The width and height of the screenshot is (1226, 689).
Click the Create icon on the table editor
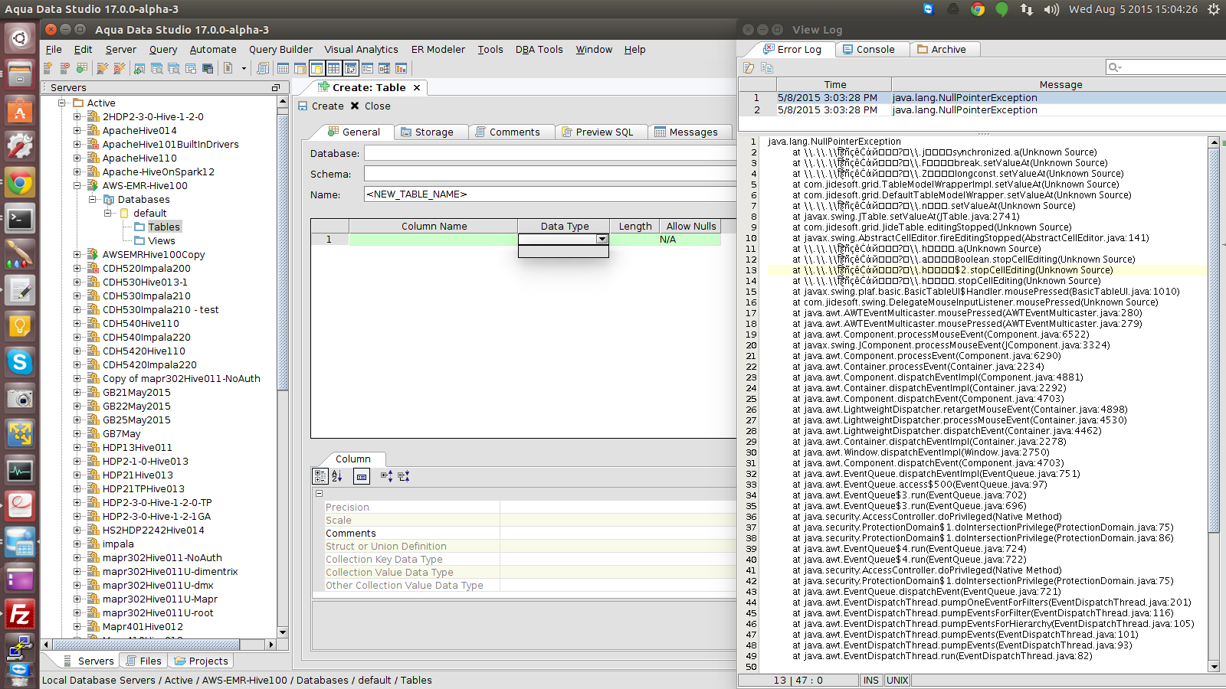click(x=303, y=106)
